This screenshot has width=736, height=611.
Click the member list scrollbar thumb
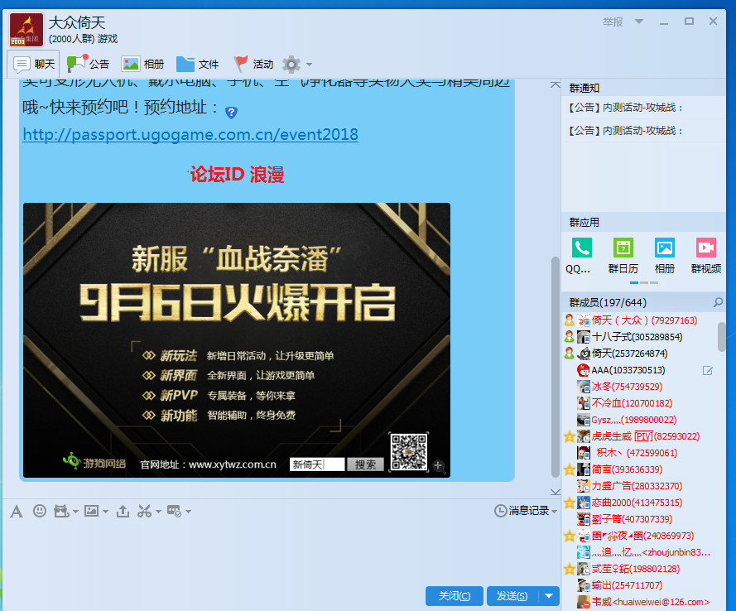point(721,336)
